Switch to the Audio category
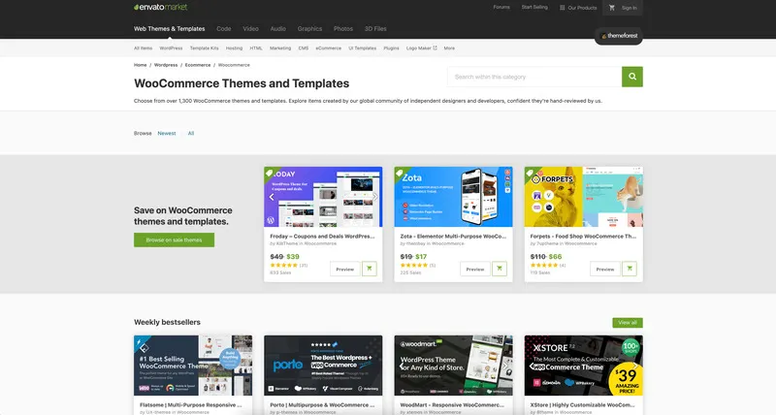776x415 pixels. (277, 29)
